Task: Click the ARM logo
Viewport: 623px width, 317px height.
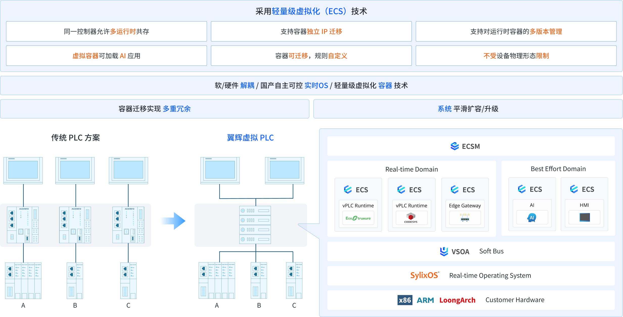Action: pyautogui.click(x=425, y=300)
